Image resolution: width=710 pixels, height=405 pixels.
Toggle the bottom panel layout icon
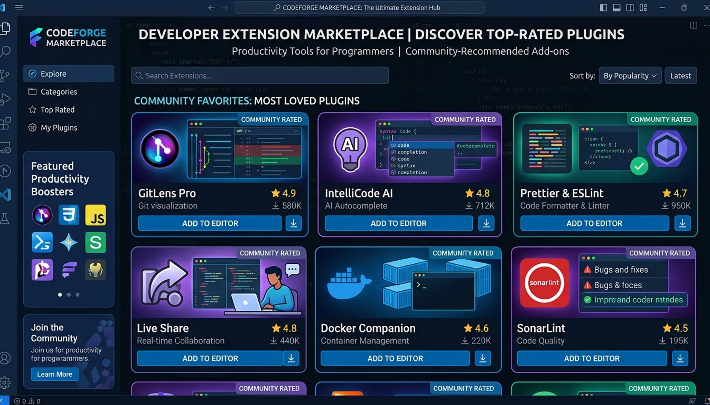[x=616, y=8]
